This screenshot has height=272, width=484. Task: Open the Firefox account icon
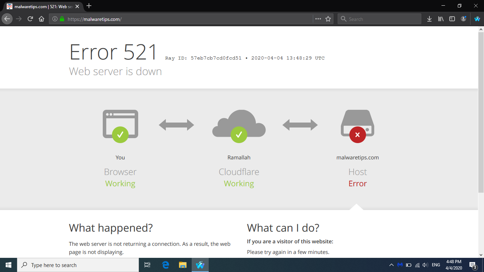pos(463,19)
